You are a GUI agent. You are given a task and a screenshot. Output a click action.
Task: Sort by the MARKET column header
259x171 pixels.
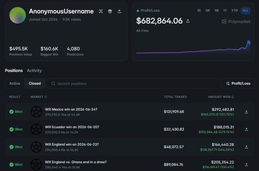[x=38, y=97]
